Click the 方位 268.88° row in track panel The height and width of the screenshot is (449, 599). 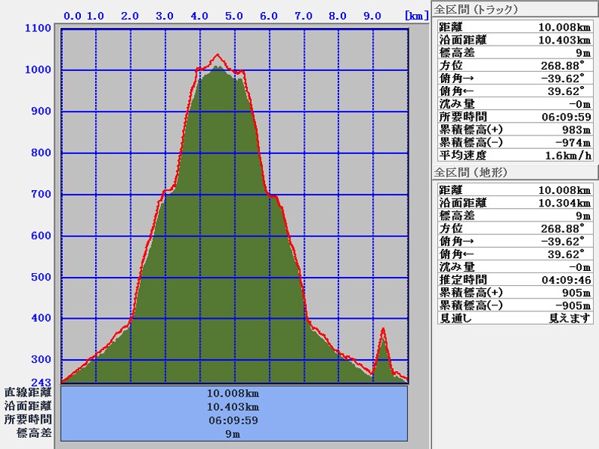coord(514,65)
